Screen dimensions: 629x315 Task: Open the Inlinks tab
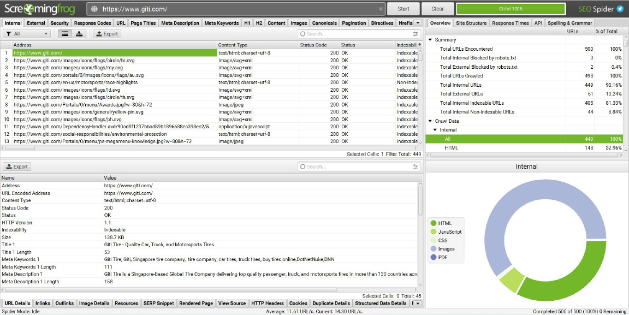click(x=43, y=303)
